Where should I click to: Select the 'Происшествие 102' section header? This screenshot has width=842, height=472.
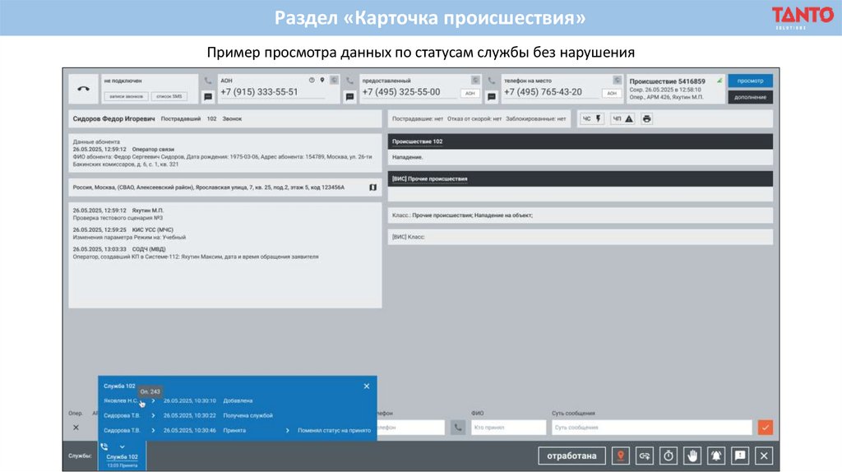coord(580,141)
